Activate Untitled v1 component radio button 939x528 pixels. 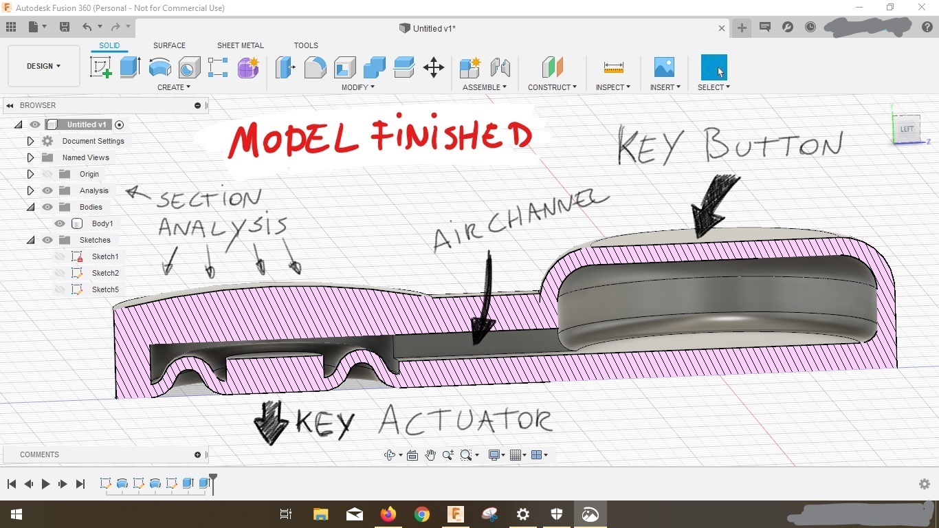click(x=120, y=124)
